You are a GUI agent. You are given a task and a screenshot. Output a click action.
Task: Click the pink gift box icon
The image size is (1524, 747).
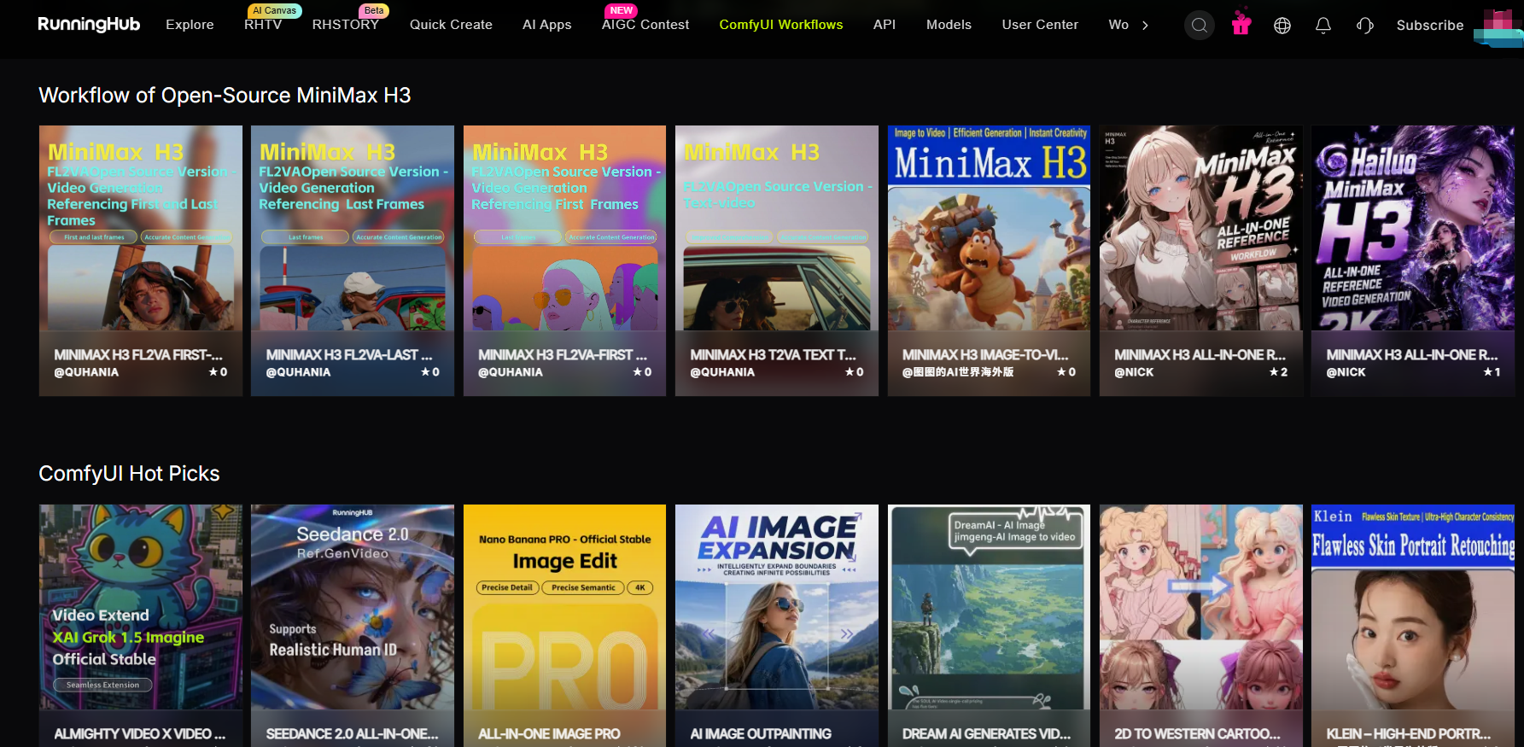click(x=1241, y=22)
